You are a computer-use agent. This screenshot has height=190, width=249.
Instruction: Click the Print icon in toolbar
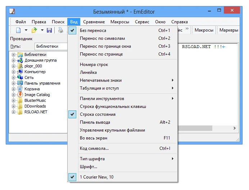click(61, 30)
